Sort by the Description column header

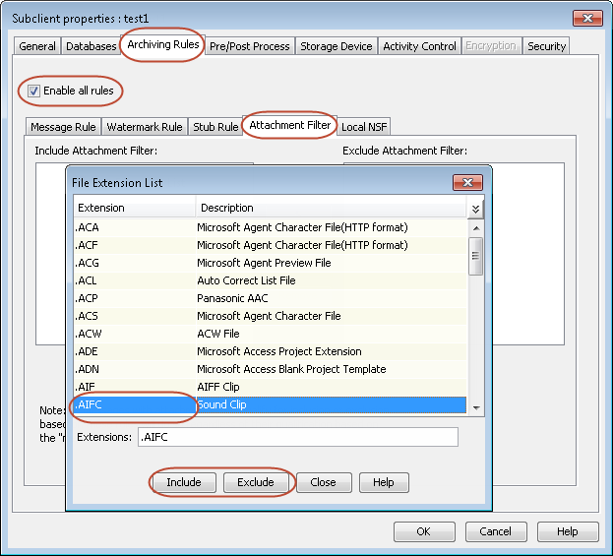tap(330, 208)
